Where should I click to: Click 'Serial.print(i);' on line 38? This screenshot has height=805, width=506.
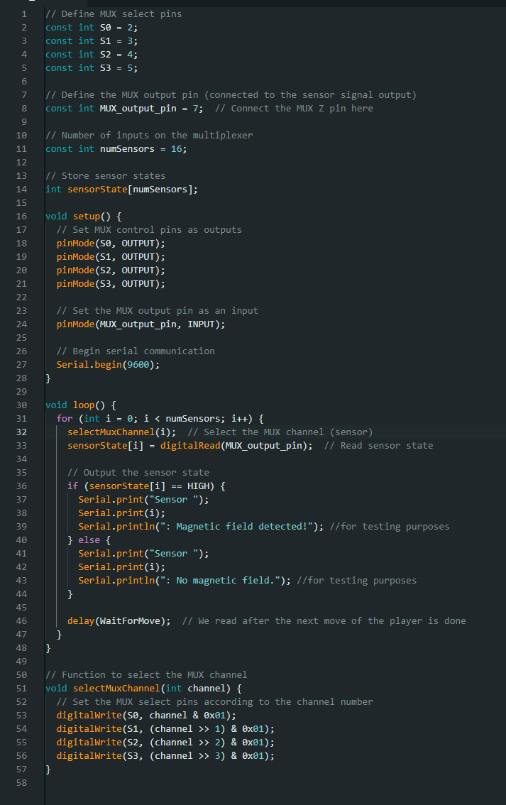(121, 513)
